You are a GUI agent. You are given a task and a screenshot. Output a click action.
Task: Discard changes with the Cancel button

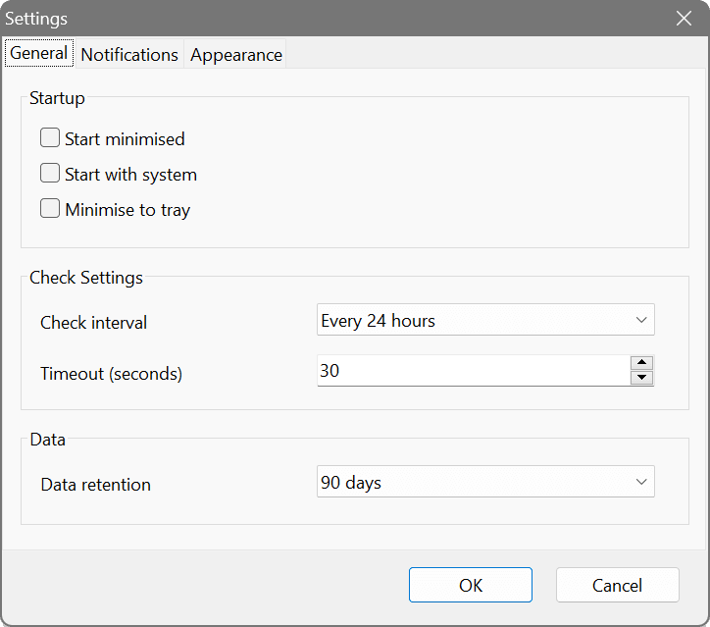(x=617, y=585)
